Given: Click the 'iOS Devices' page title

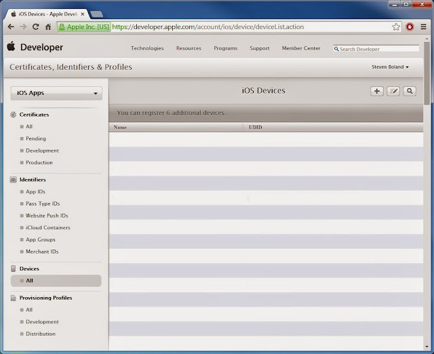Looking at the screenshot, I should (x=264, y=90).
